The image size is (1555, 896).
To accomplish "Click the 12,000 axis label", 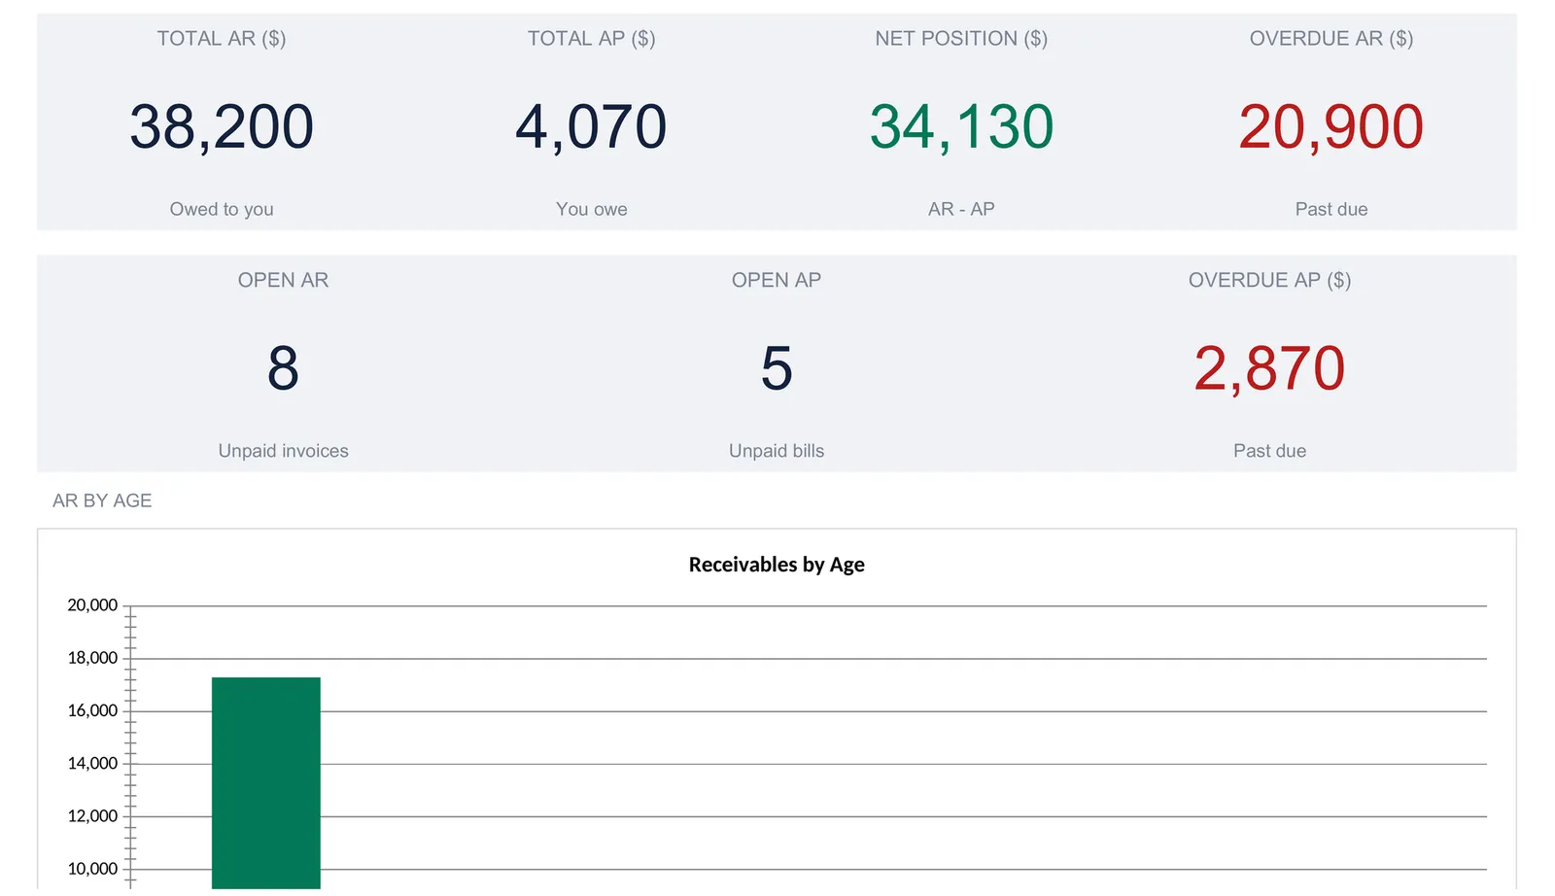I will [92, 816].
